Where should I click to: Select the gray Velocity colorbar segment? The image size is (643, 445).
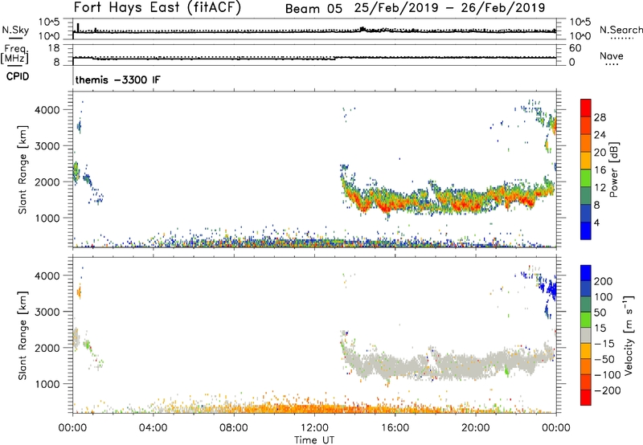point(586,335)
